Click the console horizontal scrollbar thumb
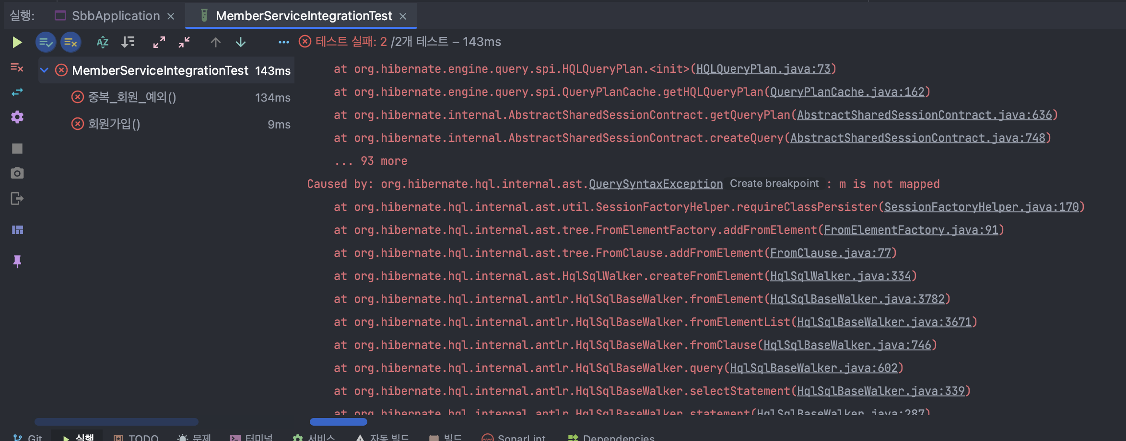This screenshot has width=1126, height=441. 339,422
